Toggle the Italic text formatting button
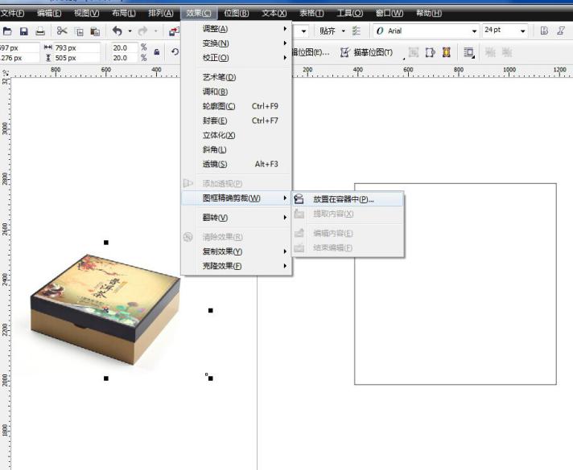The height and width of the screenshot is (470, 573). point(561,31)
